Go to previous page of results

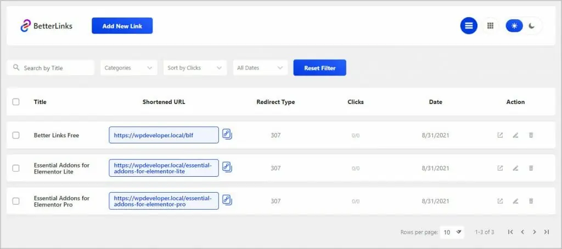coord(522,232)
